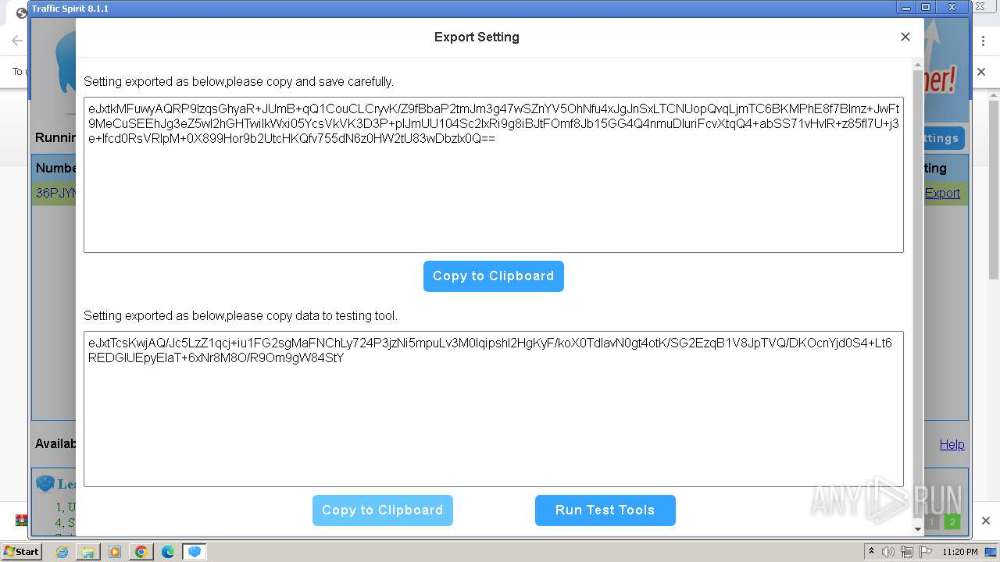The image size is (1000, 562).
Task: Open File Explorer from taskbar
Action: pyautogui.click(x=88, y=552)
